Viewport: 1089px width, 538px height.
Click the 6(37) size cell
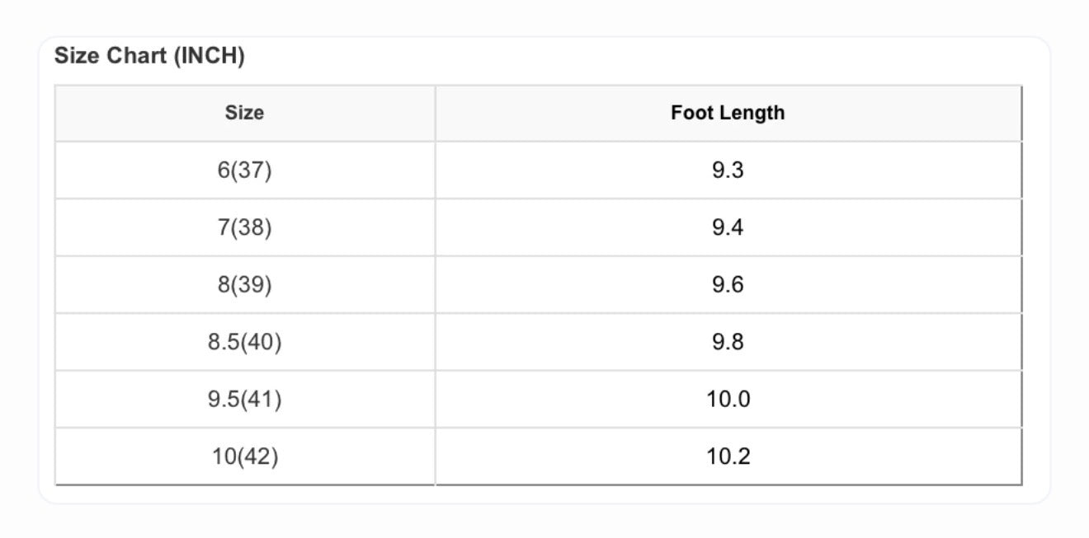[245, 171]
